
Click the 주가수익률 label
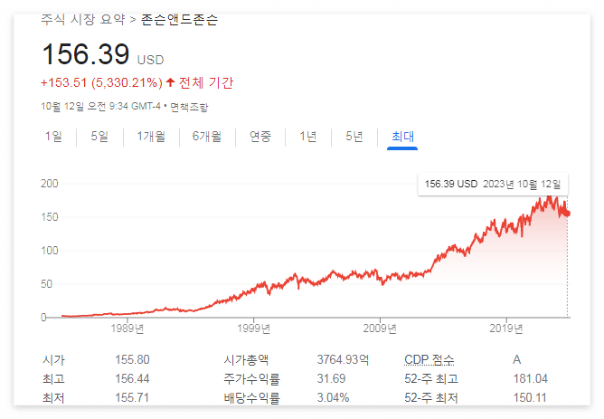pyautogui.click(x=251, y=378)
